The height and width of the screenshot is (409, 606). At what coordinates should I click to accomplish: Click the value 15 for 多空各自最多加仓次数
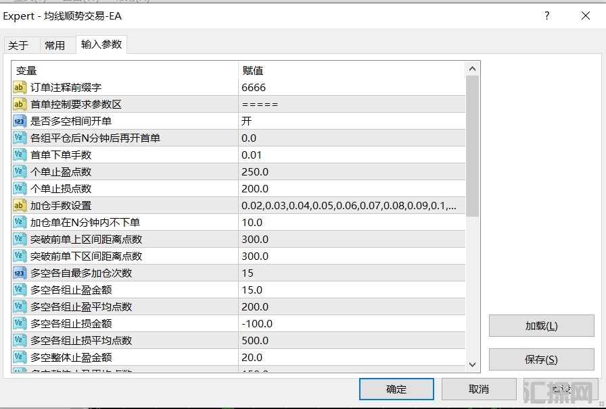248,273
